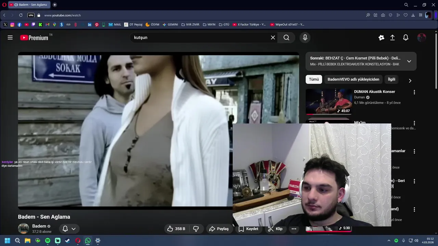This screenshot has height=246, width=438.
Task: Select the İlgili filter chip
Action: pos(391,79)
